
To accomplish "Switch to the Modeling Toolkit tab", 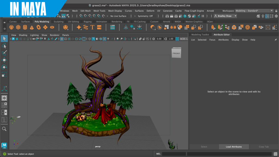I will [x=200, y=35].
